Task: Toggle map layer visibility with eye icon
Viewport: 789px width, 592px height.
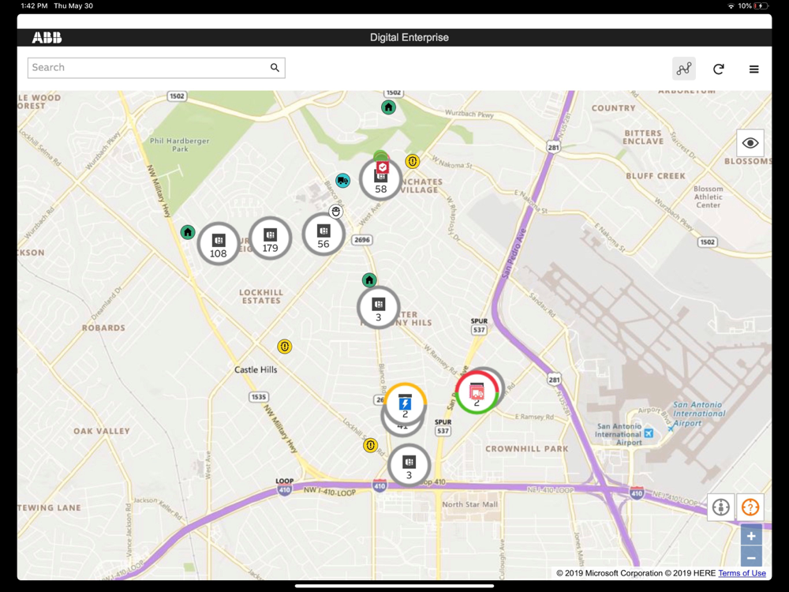Action: tap(750, 143)
